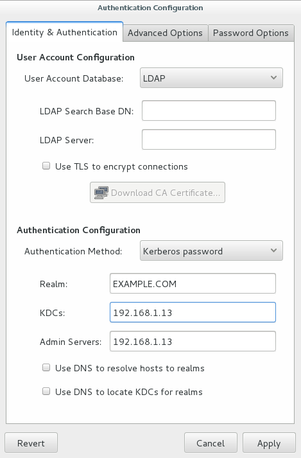Check Use DNS to locate KDCs for realms
This screenshot has width=301, height=458.
[46, 391]
